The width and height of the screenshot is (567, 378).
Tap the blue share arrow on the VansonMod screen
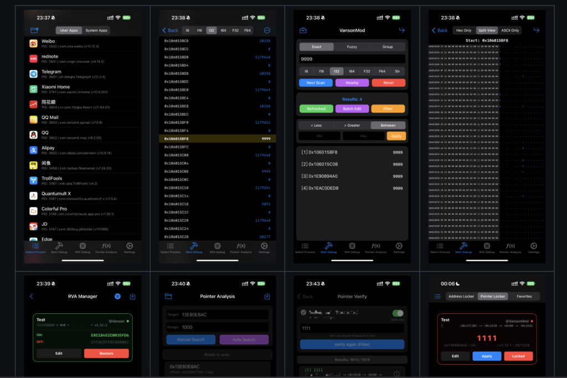(x=402, y=30)
